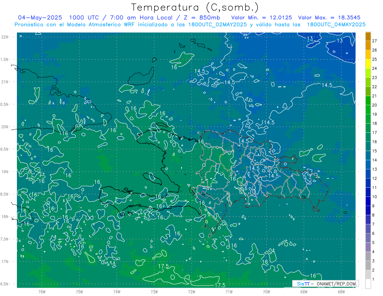Click the 19N latitude axis label

tap(5, 172)
